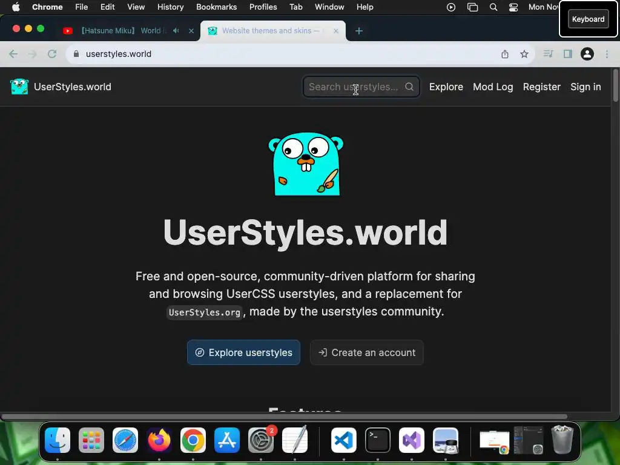The image size is (620, 465).
Task: Open the Chrome profile avatar
Action: [x=587, y=54]
